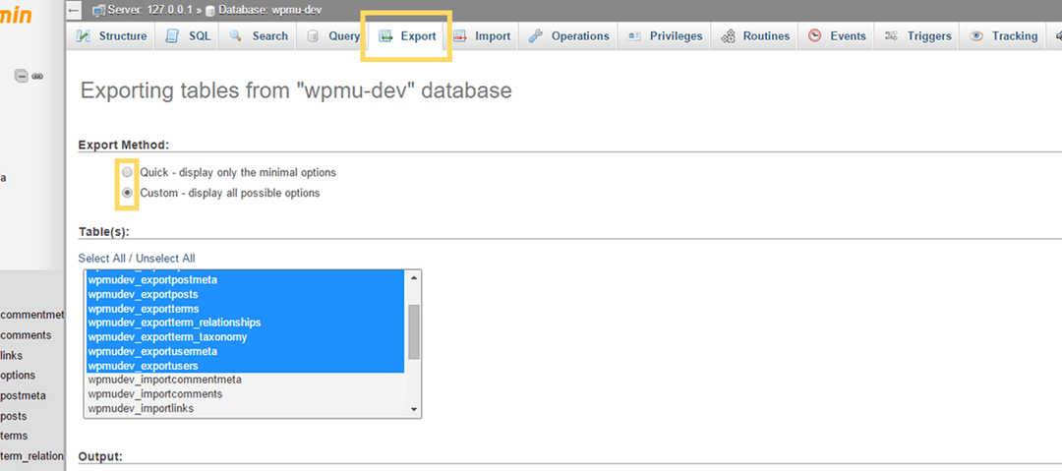Click the Triggers tab icon
Viewport: 1062px width, 471px height.
click(x=892, y=36)
